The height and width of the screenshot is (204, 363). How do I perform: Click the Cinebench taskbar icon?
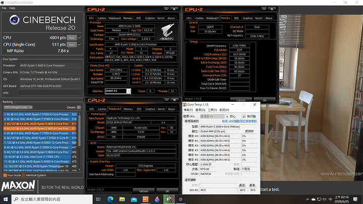(180, 199)
